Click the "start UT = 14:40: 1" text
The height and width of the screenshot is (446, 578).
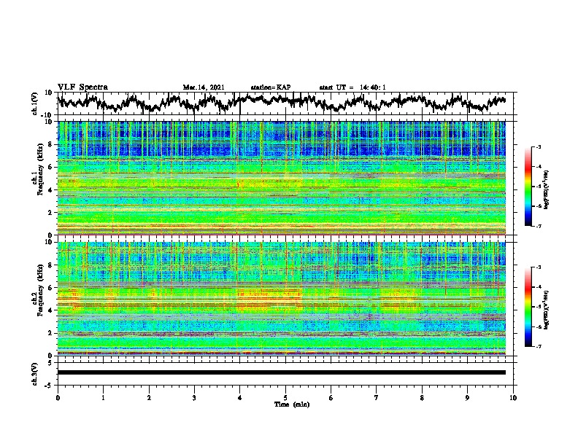[352, 87]
